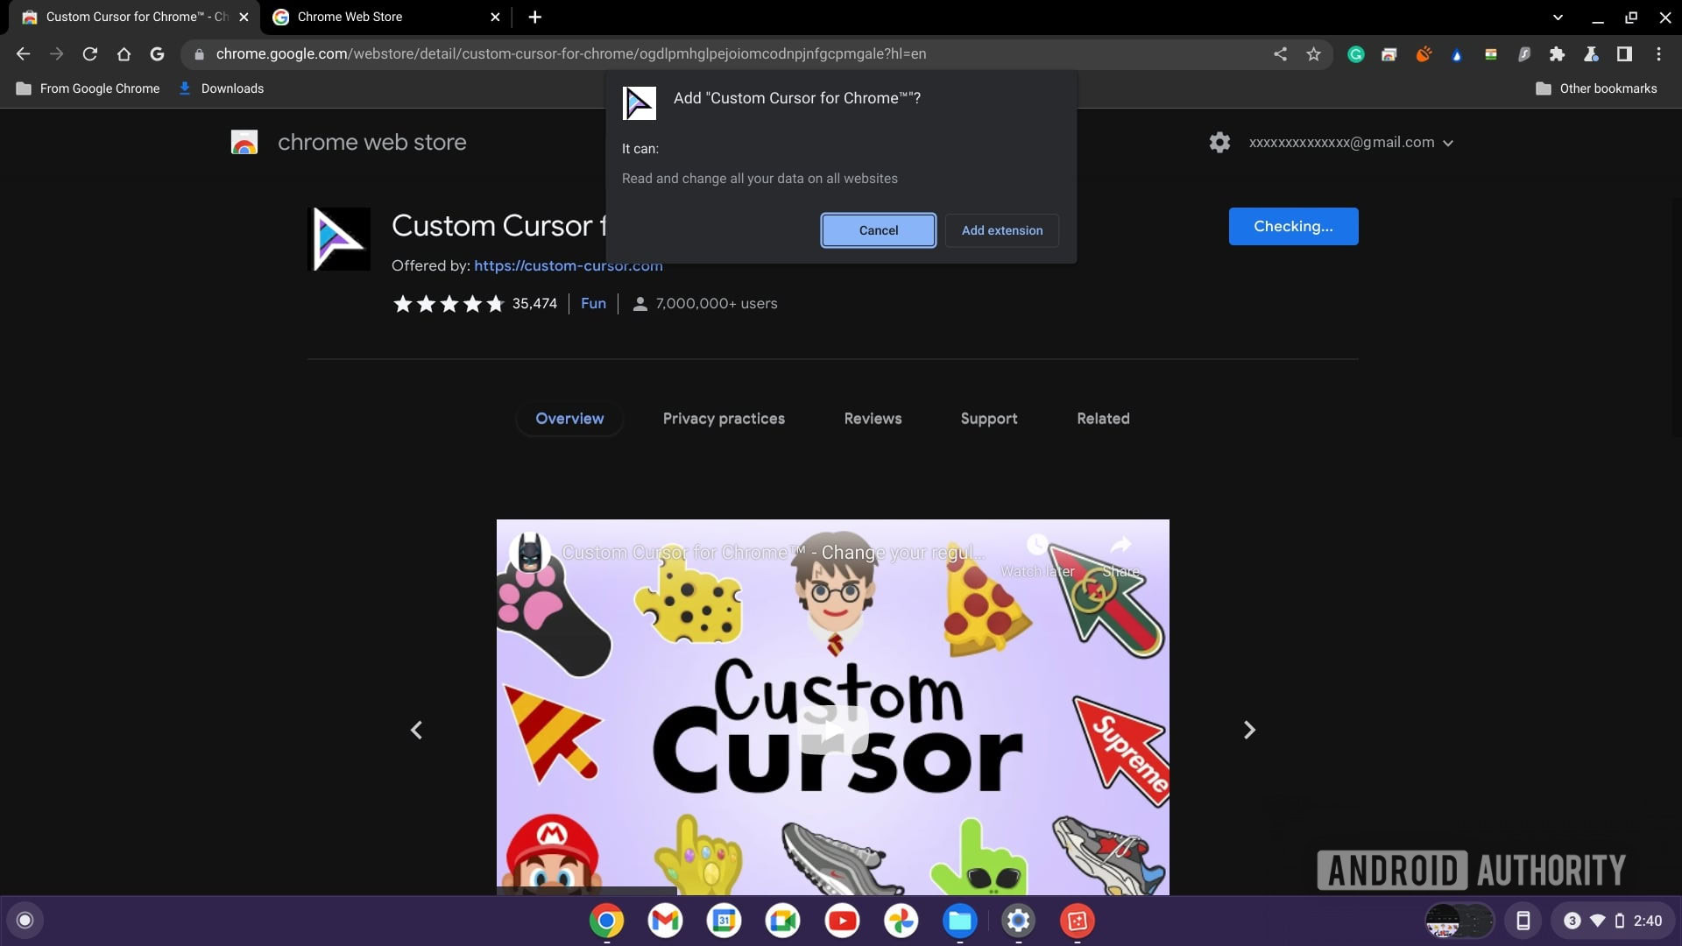Click the Checking... status button on extension page
The image size is (1682, 946).
click(x=1294, y=226)
